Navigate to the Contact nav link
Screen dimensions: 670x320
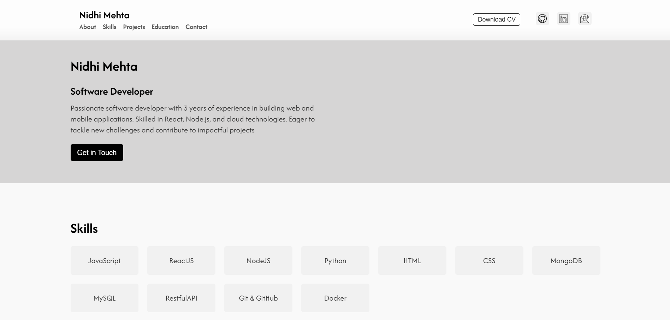(x=196, y=27)
